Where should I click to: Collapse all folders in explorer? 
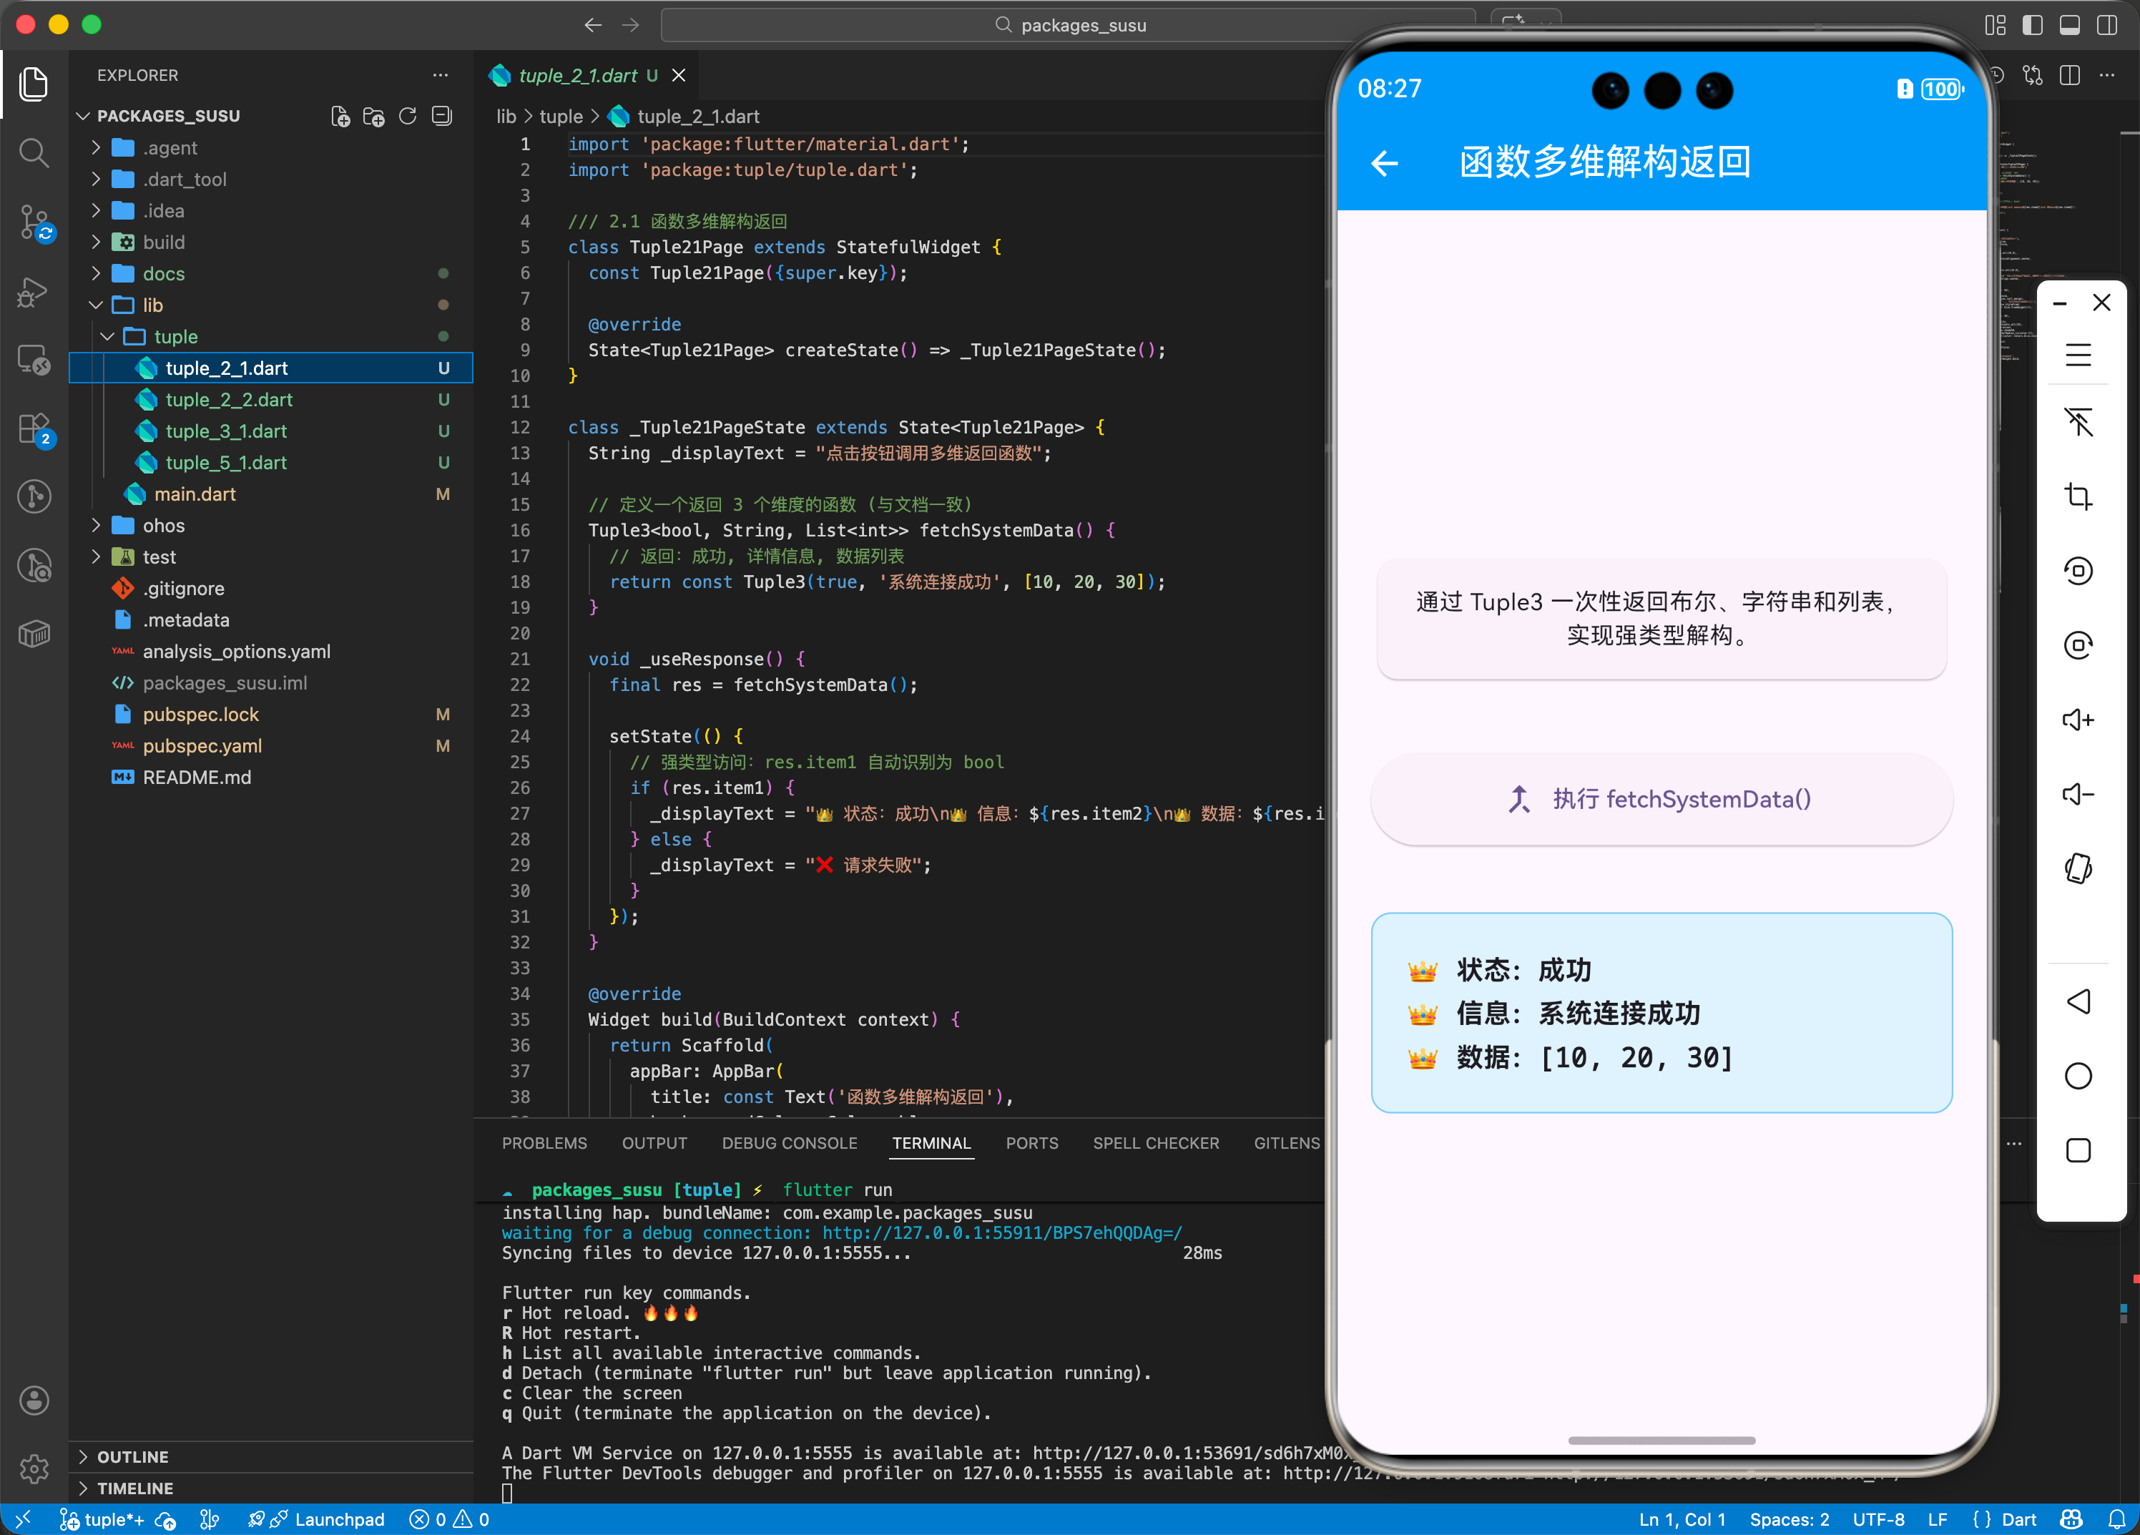click(x=441, y=116)
